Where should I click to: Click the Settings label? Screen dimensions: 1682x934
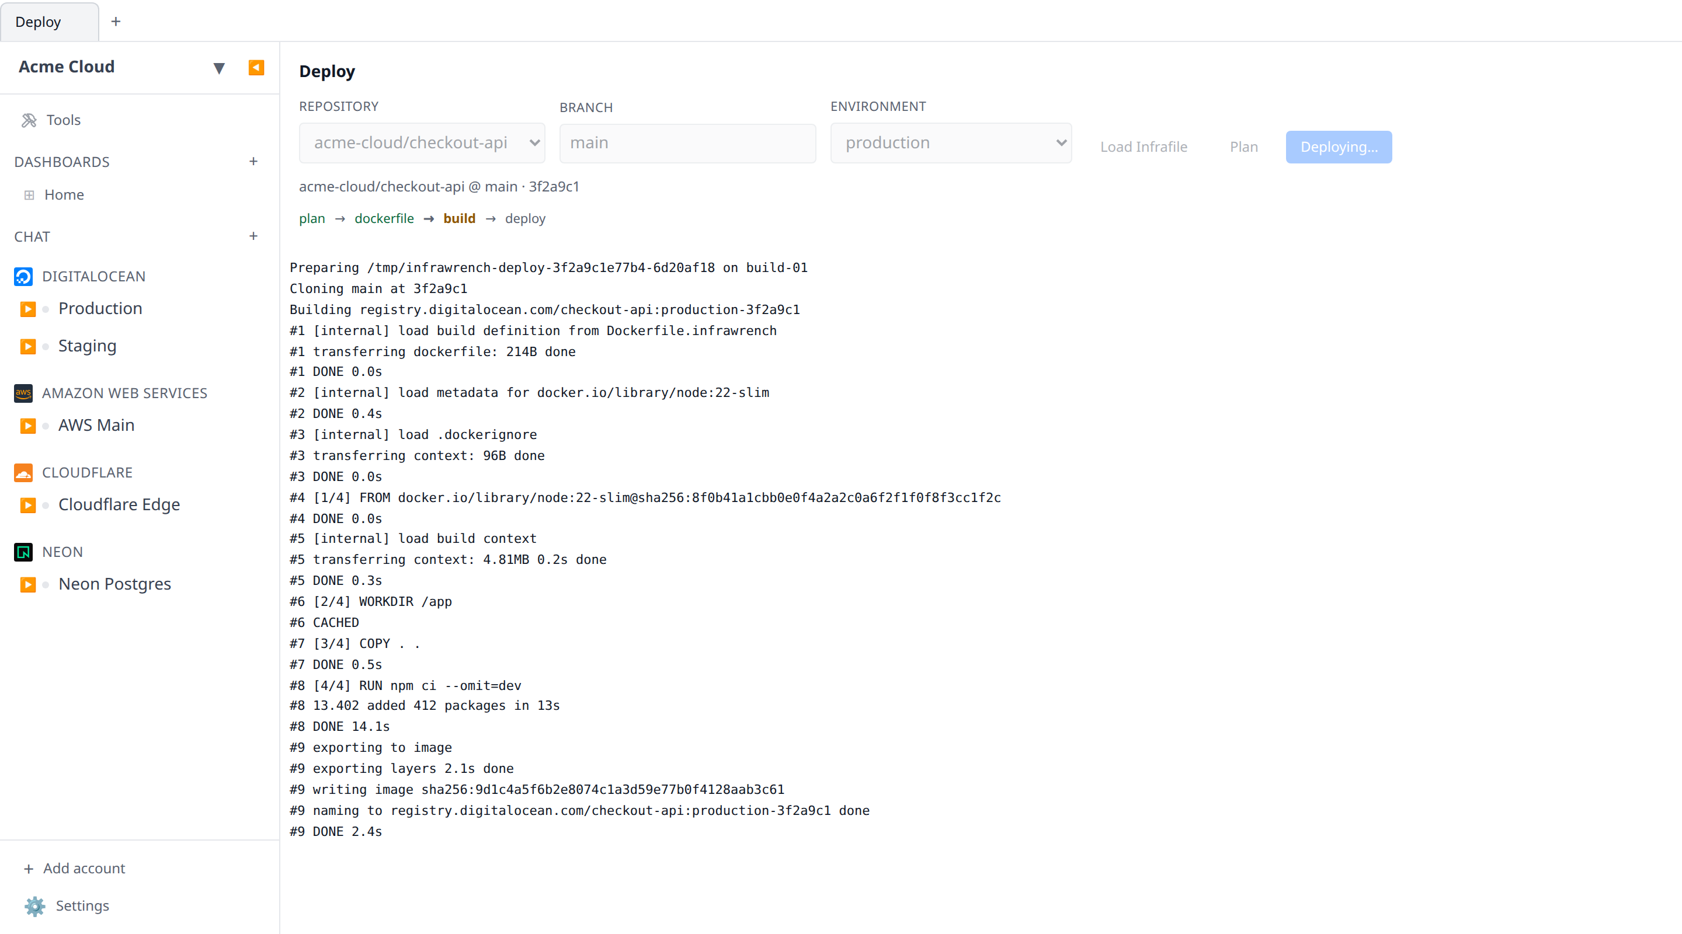pyautogui.click(x=82, y=906)
